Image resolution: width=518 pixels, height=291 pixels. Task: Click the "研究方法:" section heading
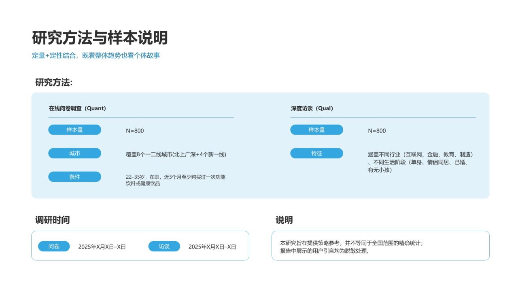click(x=54, y=82)
